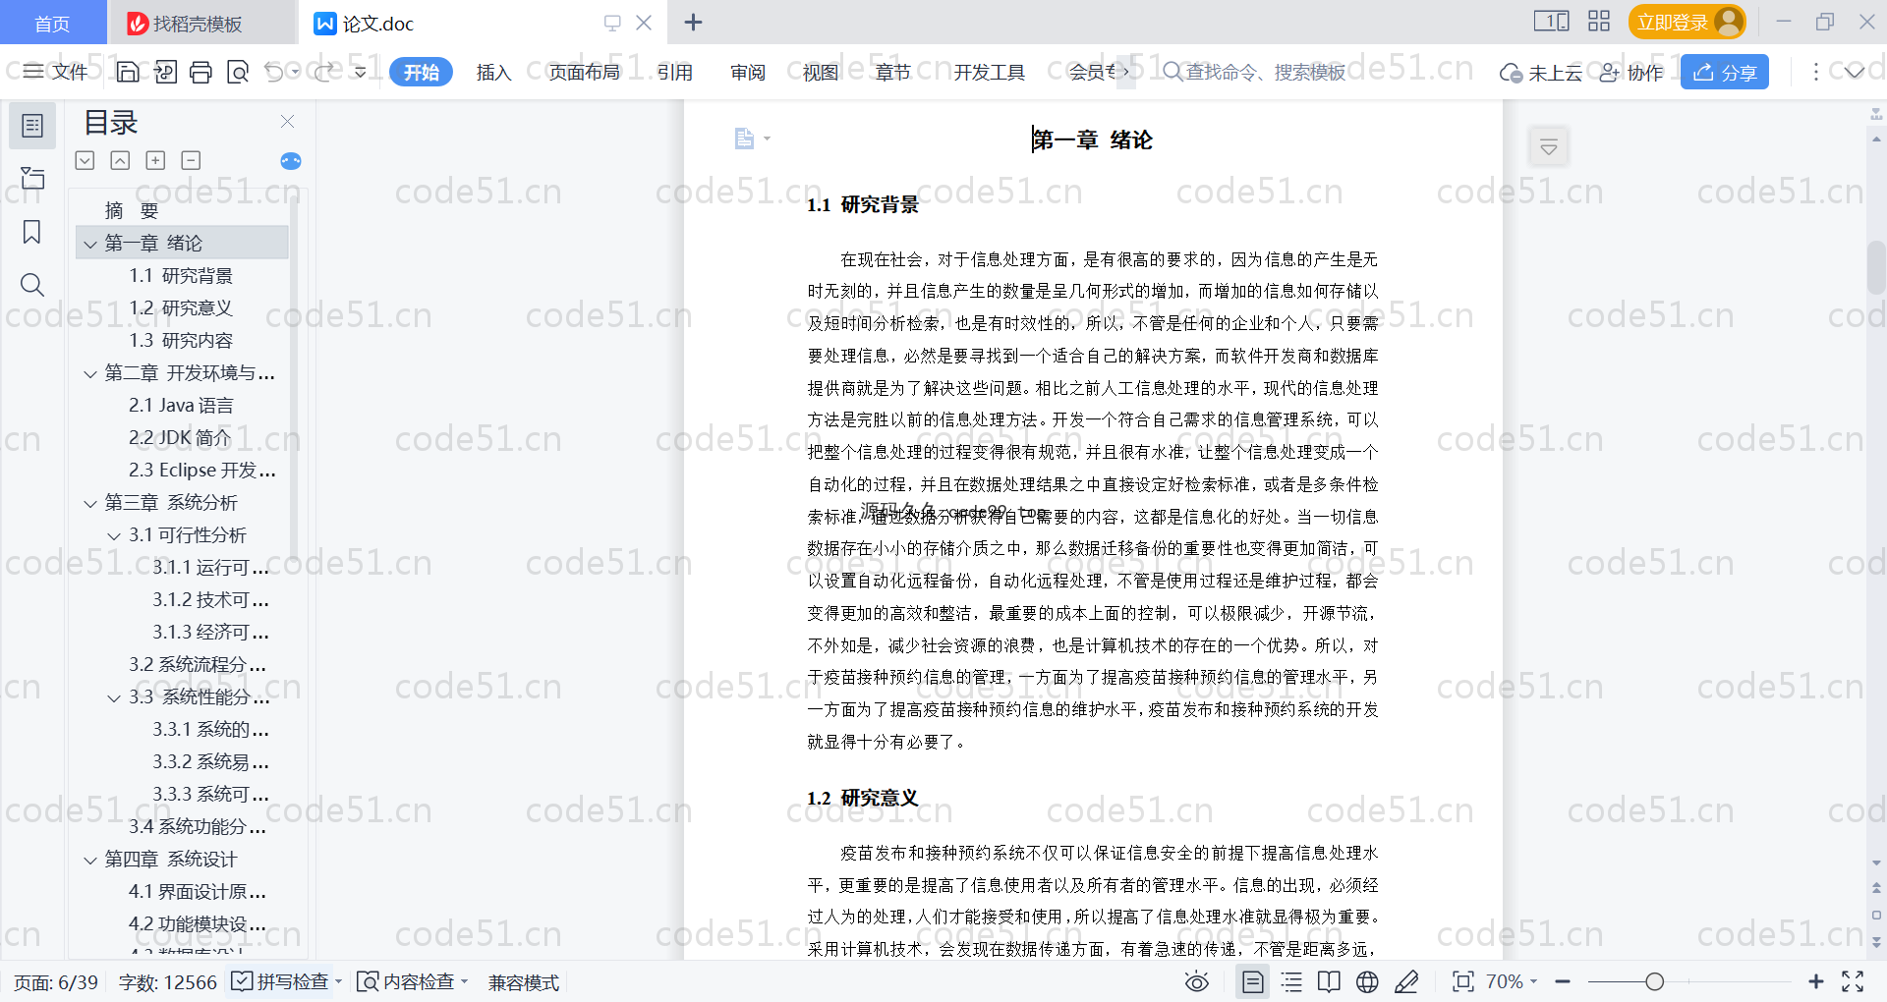
Task: Toggle writing mode pen icon
Action: 1406,981
